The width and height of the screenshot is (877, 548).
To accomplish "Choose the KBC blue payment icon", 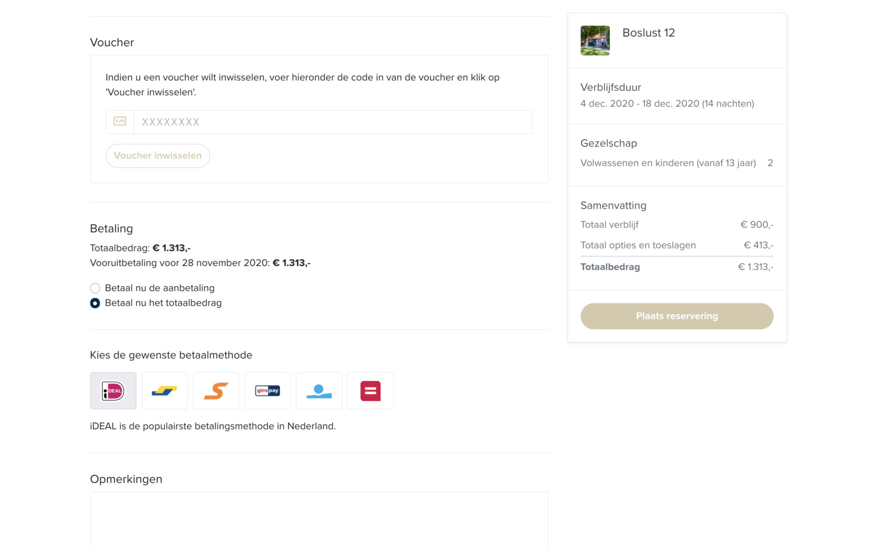I will (319, 391).
